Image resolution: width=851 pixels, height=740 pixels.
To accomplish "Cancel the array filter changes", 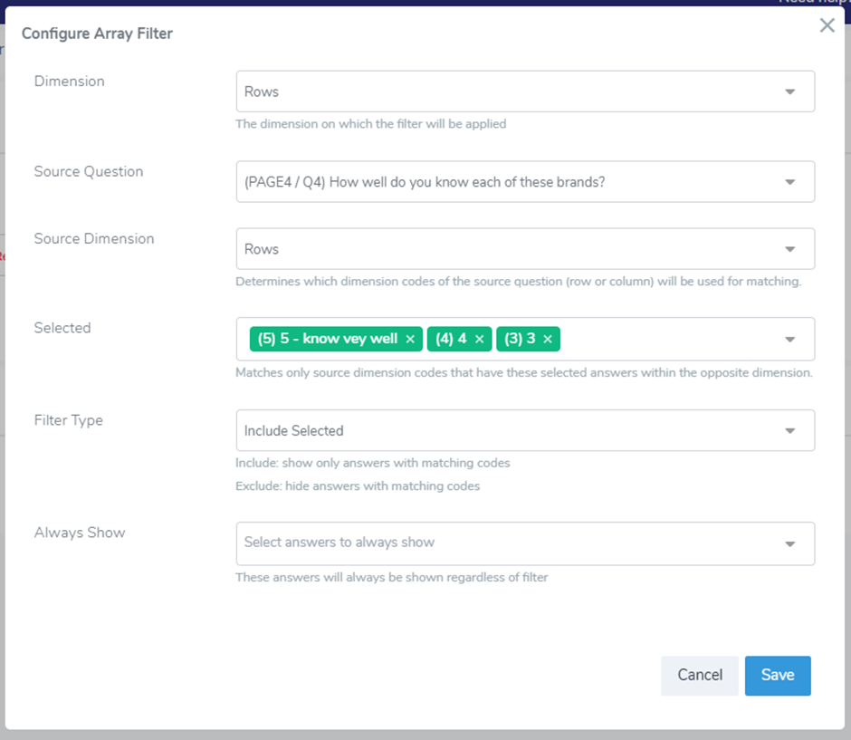I will click(x=700, y=675).
